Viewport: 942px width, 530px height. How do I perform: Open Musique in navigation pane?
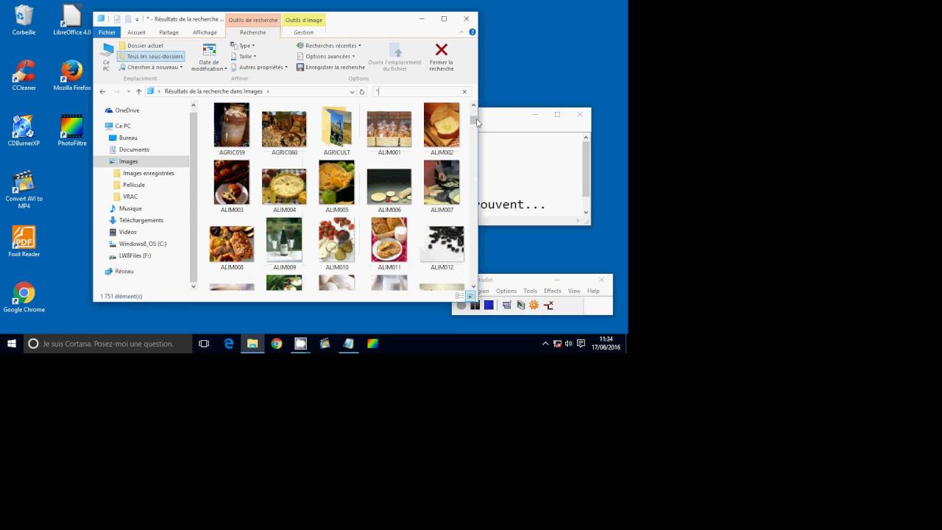tap(130, 208)
